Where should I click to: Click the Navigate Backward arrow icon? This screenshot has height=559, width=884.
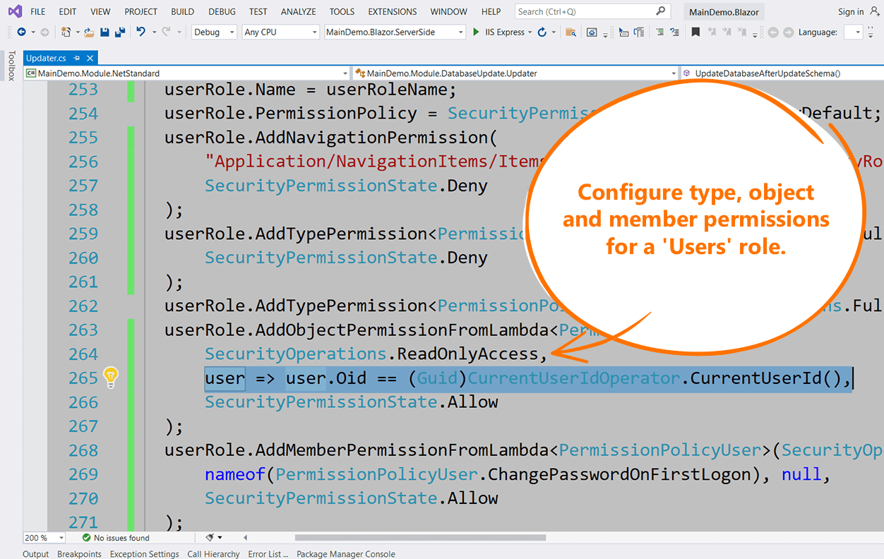[x=21, y=32]
